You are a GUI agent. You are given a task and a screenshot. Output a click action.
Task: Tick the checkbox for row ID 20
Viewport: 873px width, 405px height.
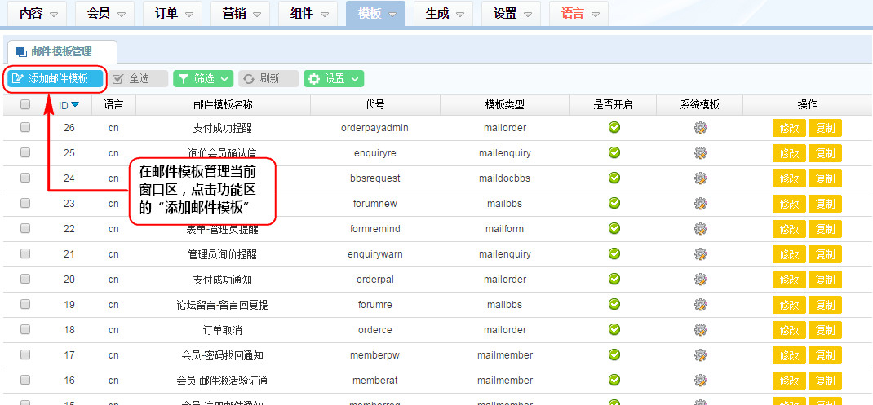click(x=25, y=280)
